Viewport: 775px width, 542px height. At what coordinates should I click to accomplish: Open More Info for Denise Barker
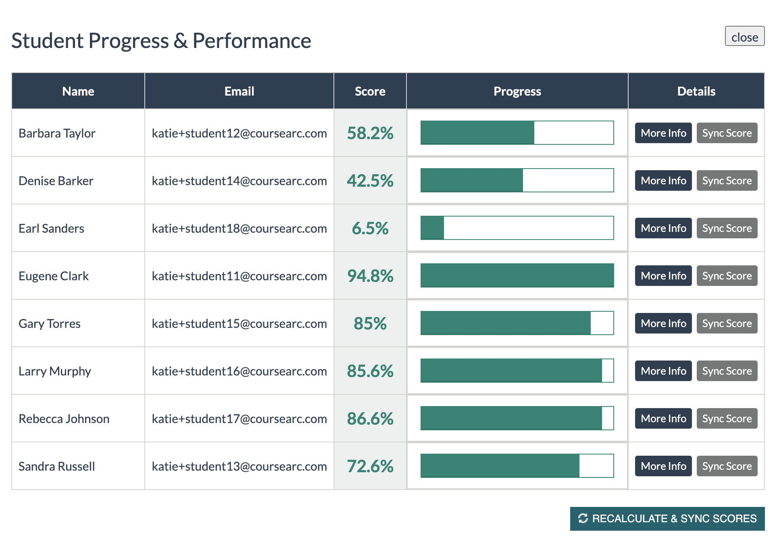pyautogui.click(x=663, y=180)
